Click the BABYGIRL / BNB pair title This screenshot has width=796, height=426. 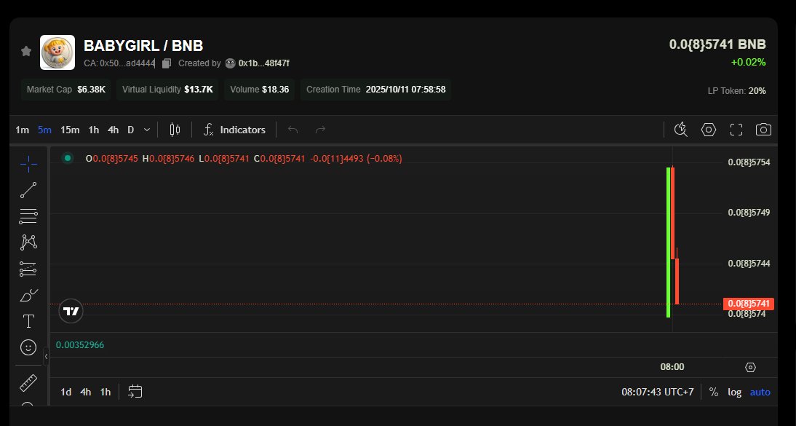[143, 46]
